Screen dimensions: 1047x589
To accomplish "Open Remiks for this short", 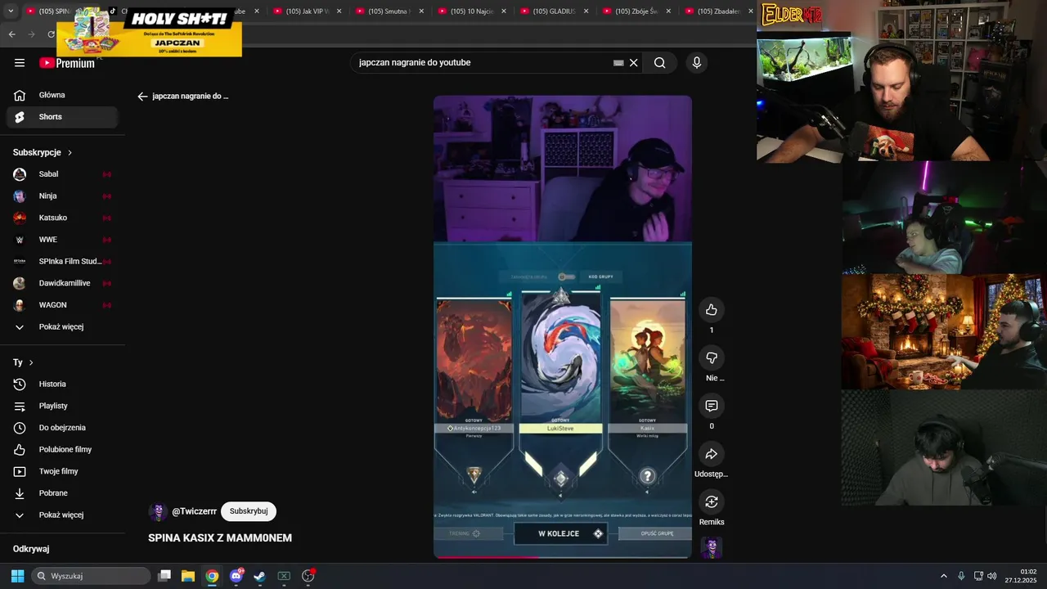I will [x=711, y=501].
